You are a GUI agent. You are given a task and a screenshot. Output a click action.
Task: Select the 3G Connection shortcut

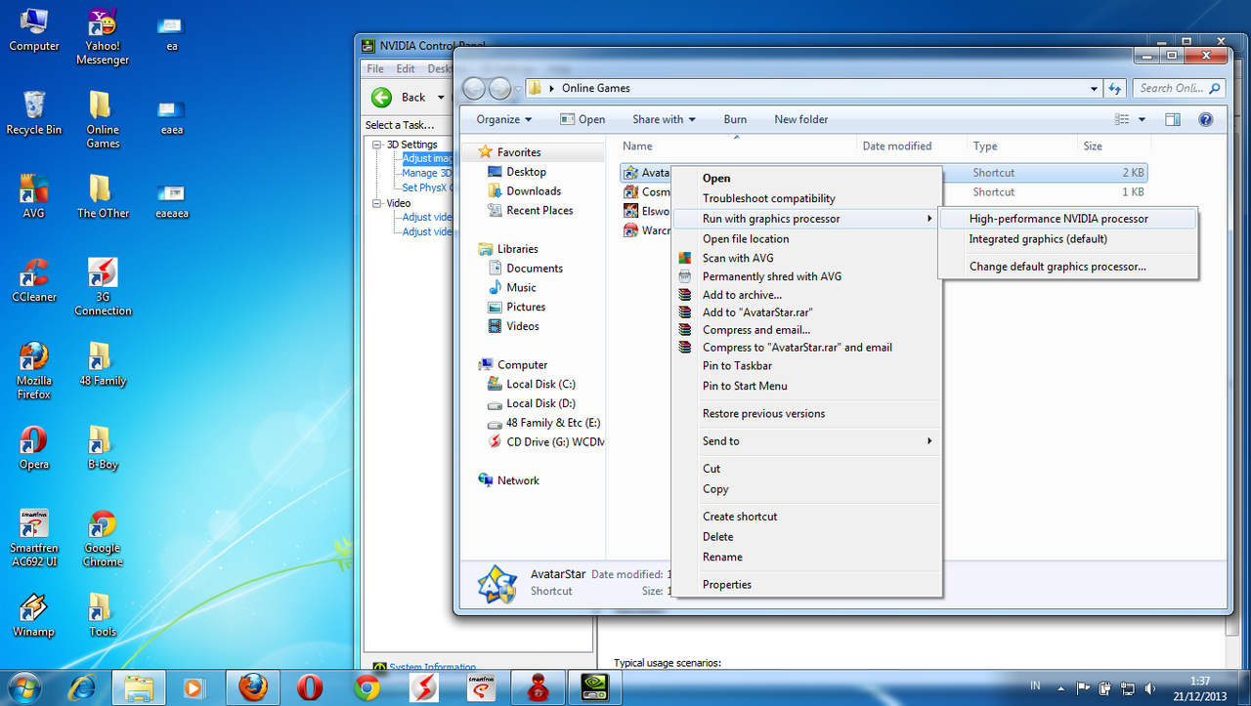(103, 287)
